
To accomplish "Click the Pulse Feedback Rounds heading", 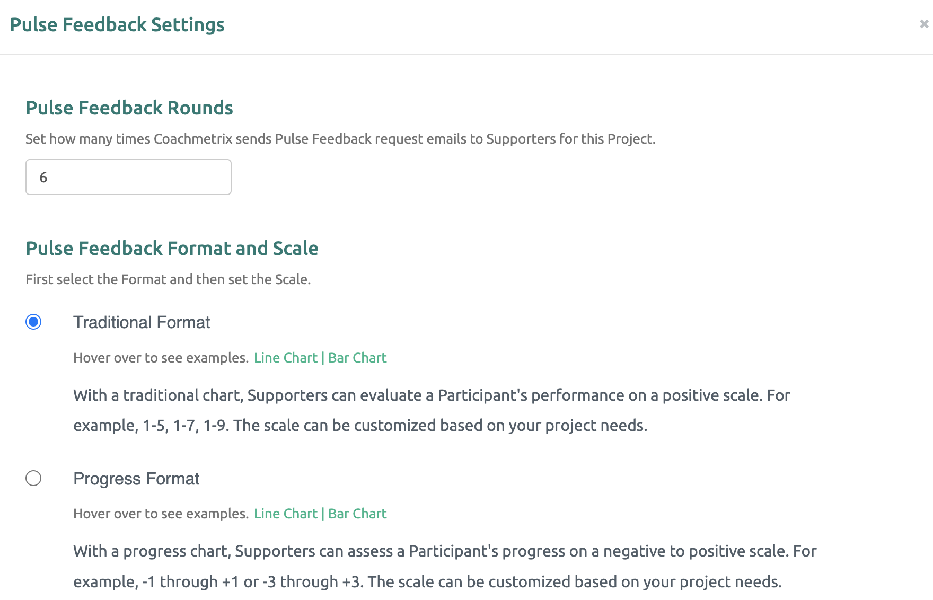I will (x=129, y=108).
